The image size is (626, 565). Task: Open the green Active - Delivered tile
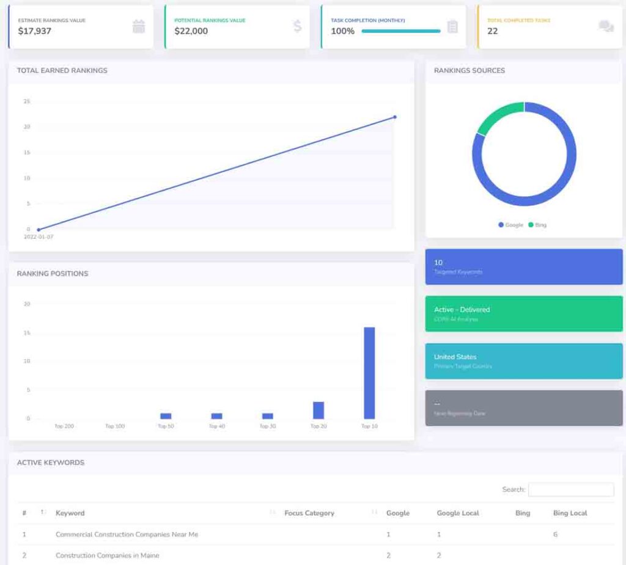coord(524,314)
